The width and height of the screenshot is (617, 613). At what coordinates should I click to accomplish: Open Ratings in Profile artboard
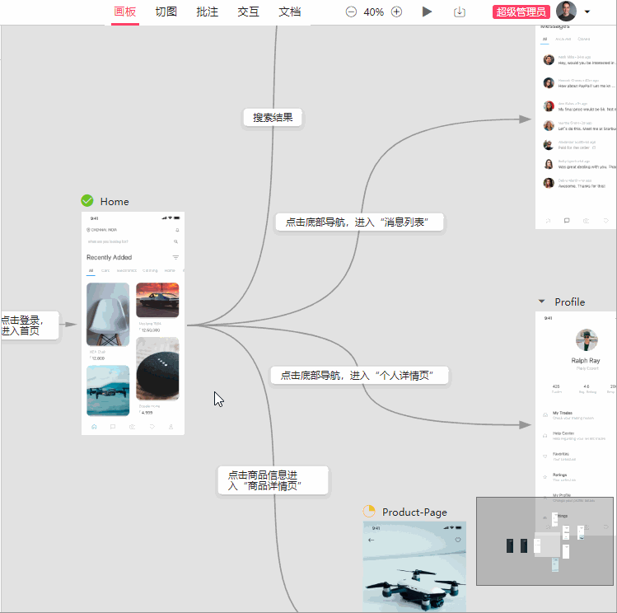coord(577,477)
